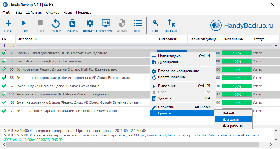
Task: Choose Новая задача... in context menu
Action: pyautogui.click(x=182, y=56)
